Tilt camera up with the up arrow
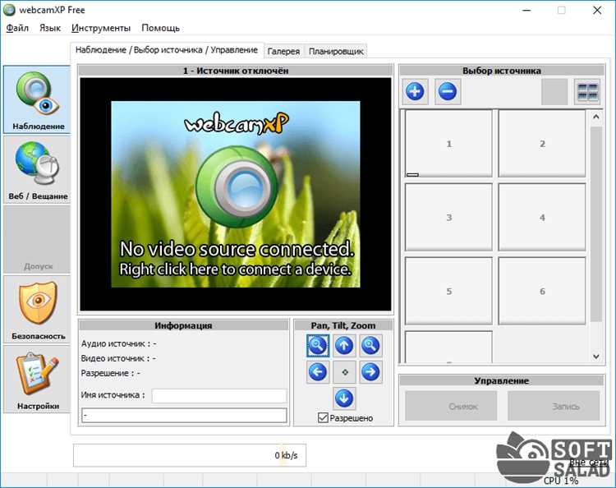The image size is (616, 488). [344, 346]
